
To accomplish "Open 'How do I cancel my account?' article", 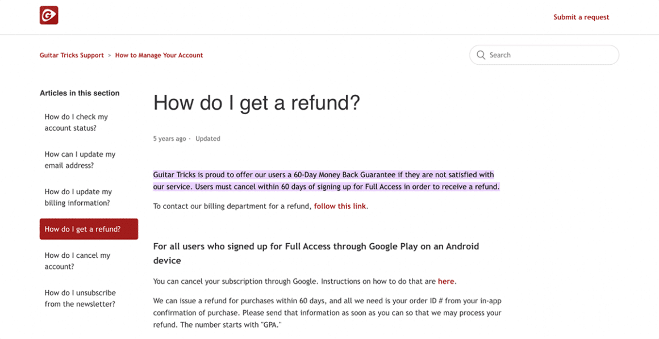I will [77, 261].
